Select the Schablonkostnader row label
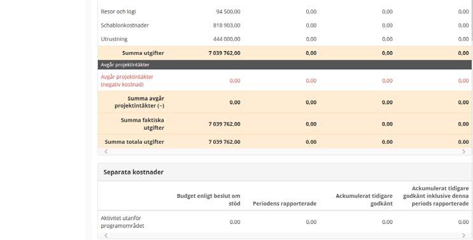 coord(125,25)
